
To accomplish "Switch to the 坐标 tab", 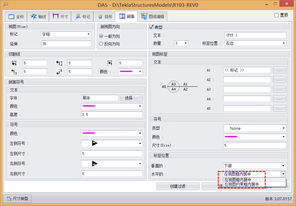I will tap(16, 17).
